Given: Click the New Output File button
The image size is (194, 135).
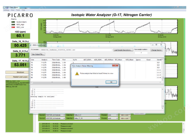Looking at the screenshot, I should click(x=38, y=54).
